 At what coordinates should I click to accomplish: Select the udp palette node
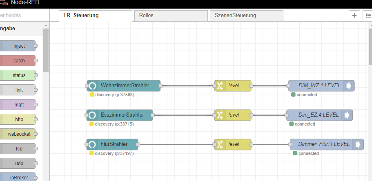coord(18,163)
